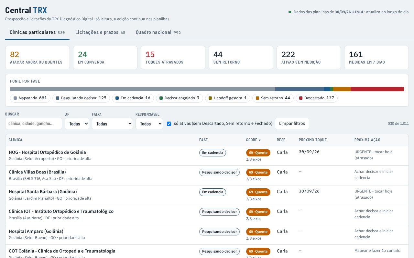Image resolution: width=414 pixels, height=258 pixels.
Task: Click the 30/09/26 date in Hospital Santa Bárbara row
Action: click(309, 191)
